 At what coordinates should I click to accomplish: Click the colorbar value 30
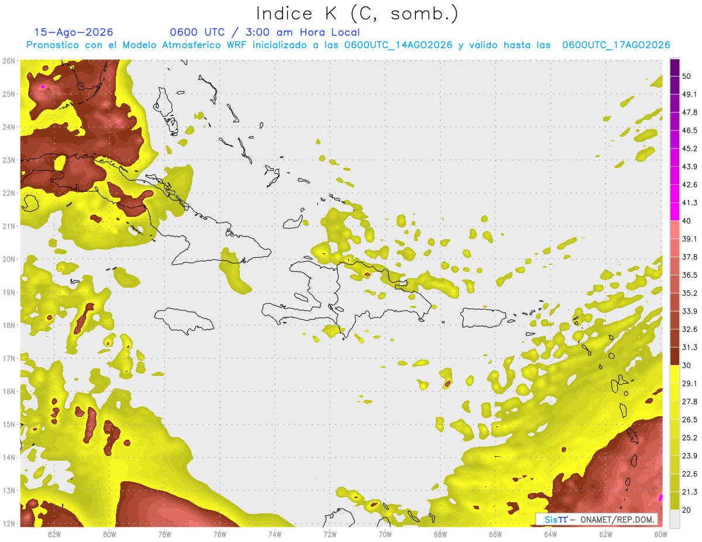click(686, 365)
